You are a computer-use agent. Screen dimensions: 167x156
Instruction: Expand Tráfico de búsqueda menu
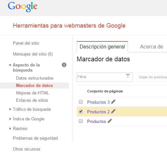10,109
